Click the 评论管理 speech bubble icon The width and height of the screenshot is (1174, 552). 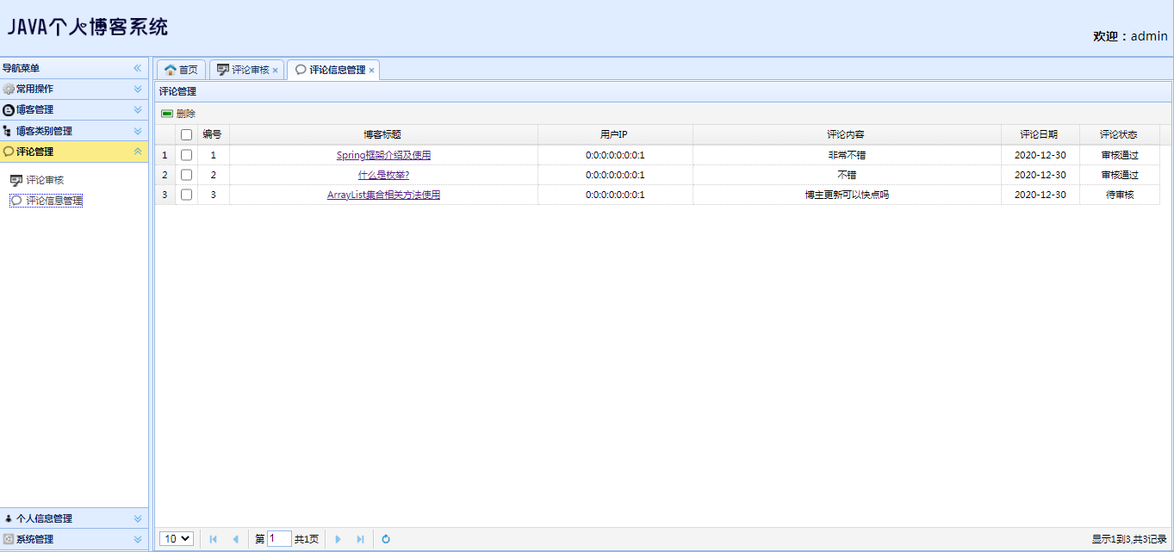click(9, 152)
